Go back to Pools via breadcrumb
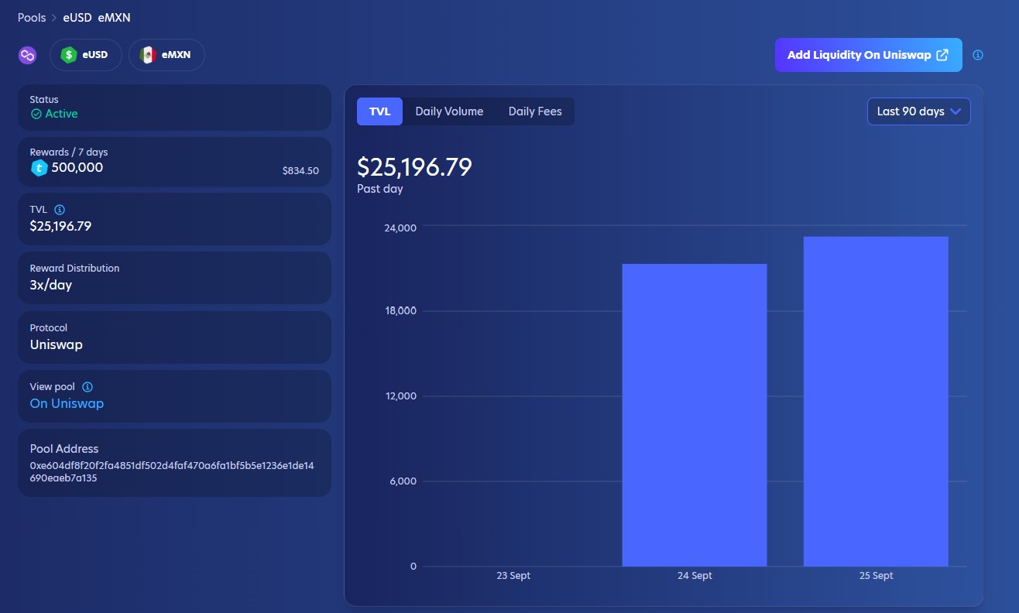Screen dimensions: 1019x613 click(32, 17)
